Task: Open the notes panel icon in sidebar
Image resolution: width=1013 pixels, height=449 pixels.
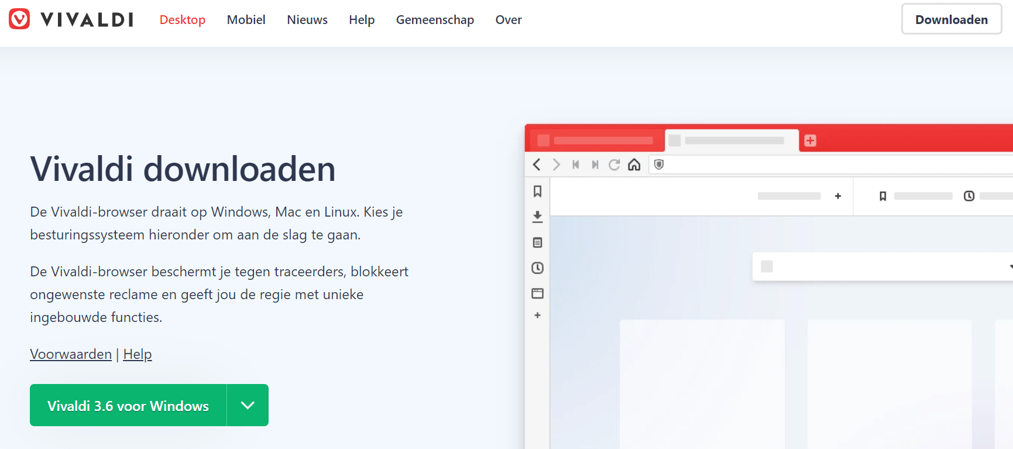Action: 537,242
